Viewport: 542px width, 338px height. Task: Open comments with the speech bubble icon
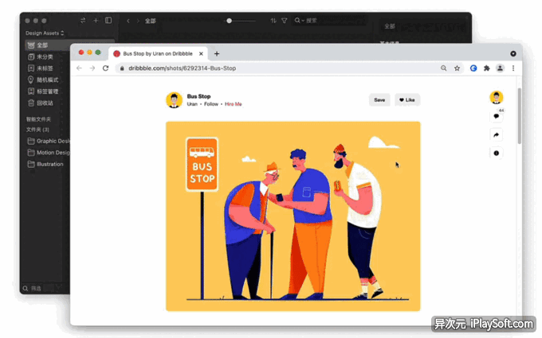(x=497, y=116)
